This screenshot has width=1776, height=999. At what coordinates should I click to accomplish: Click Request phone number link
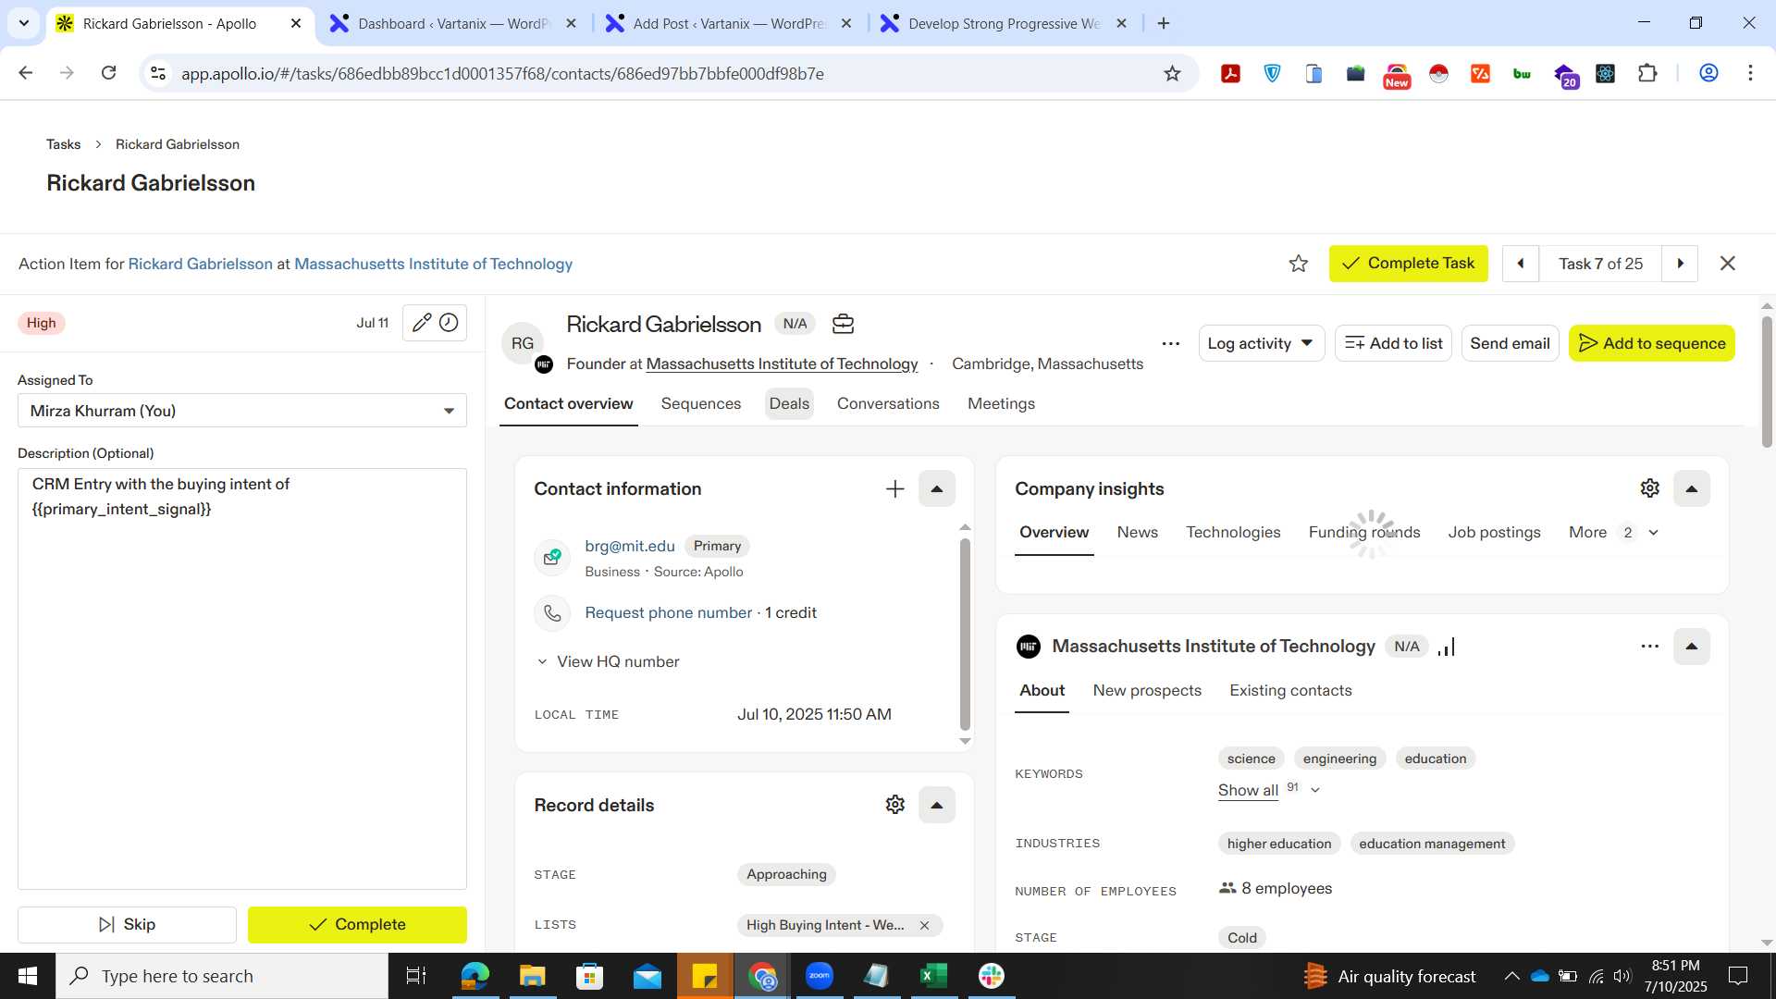click(x=668, y=613)
